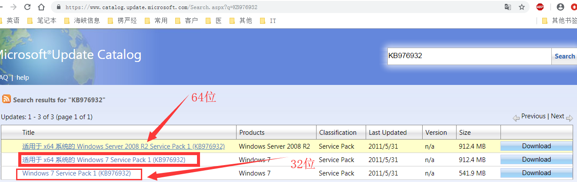Click the KB976932 search box
Viewport: 577px width, 182px height.
point(469,56)
